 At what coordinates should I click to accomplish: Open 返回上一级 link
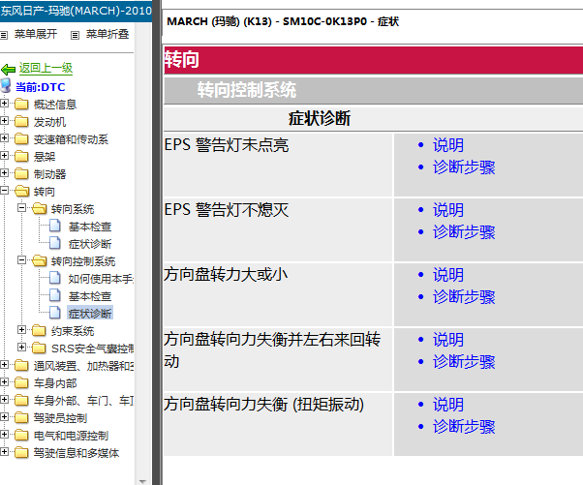46,68
